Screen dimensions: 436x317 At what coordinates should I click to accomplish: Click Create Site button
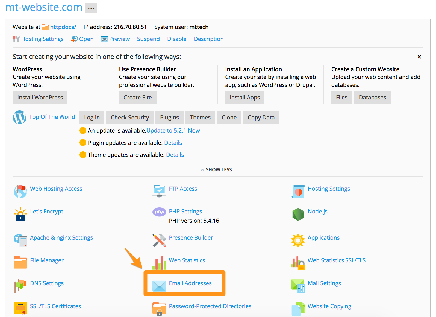[x=138, y=97]
